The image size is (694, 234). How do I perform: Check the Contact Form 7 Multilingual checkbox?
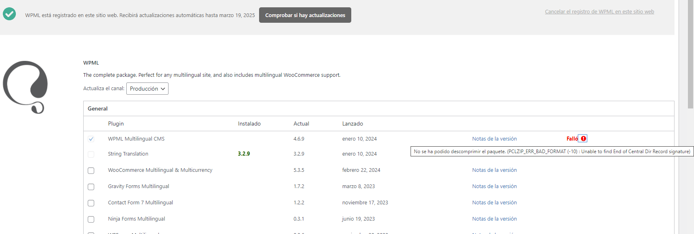pyautogui.click(x=91, y=203)
